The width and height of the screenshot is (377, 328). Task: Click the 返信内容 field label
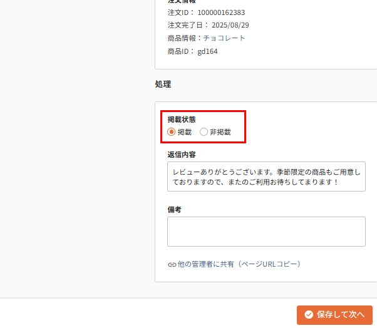182,155
